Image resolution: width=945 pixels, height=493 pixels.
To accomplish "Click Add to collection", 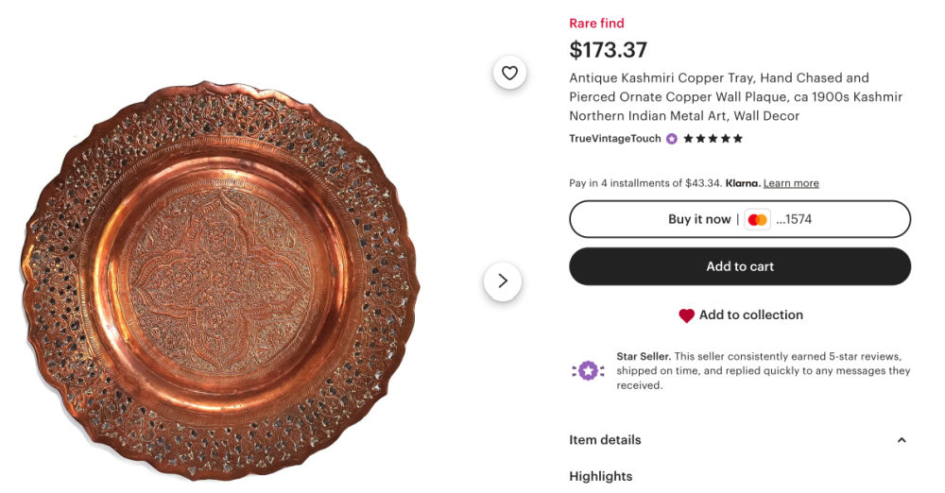I will pos(750,315).
